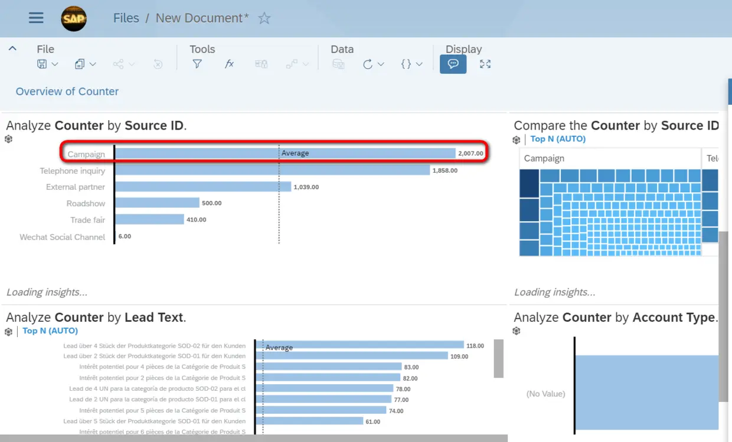Viewport: 732px width, 442px height.
Task: Click the 1,039.00 value label
Action: (x=306, y=187)
